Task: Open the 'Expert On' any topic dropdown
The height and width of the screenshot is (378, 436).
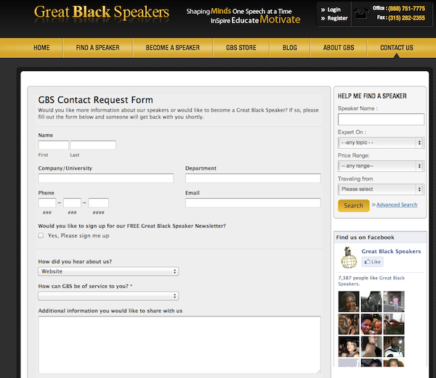Action: coord(381,143)
